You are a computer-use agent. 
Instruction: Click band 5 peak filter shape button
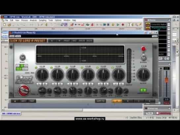100,84
